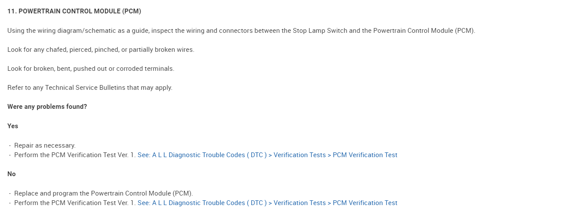Click the bold 'Yes' answer heading
The height and width of the screenshot is (218, 575).
(x=13, y=126)
